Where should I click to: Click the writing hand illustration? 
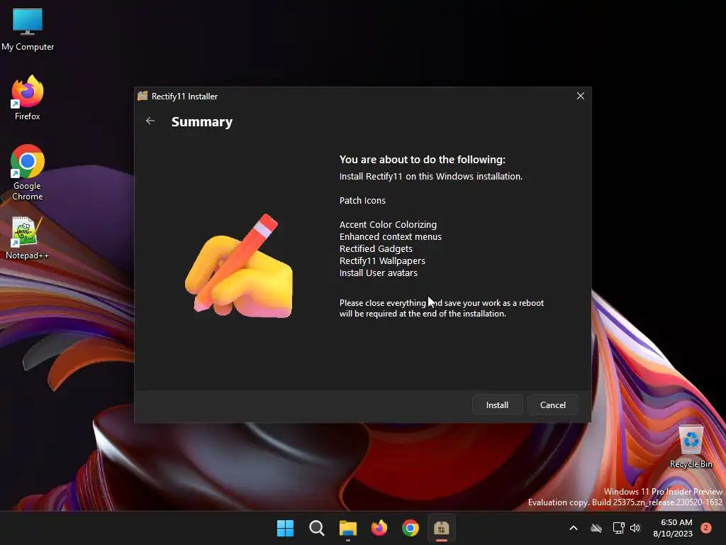pos(239,265)
